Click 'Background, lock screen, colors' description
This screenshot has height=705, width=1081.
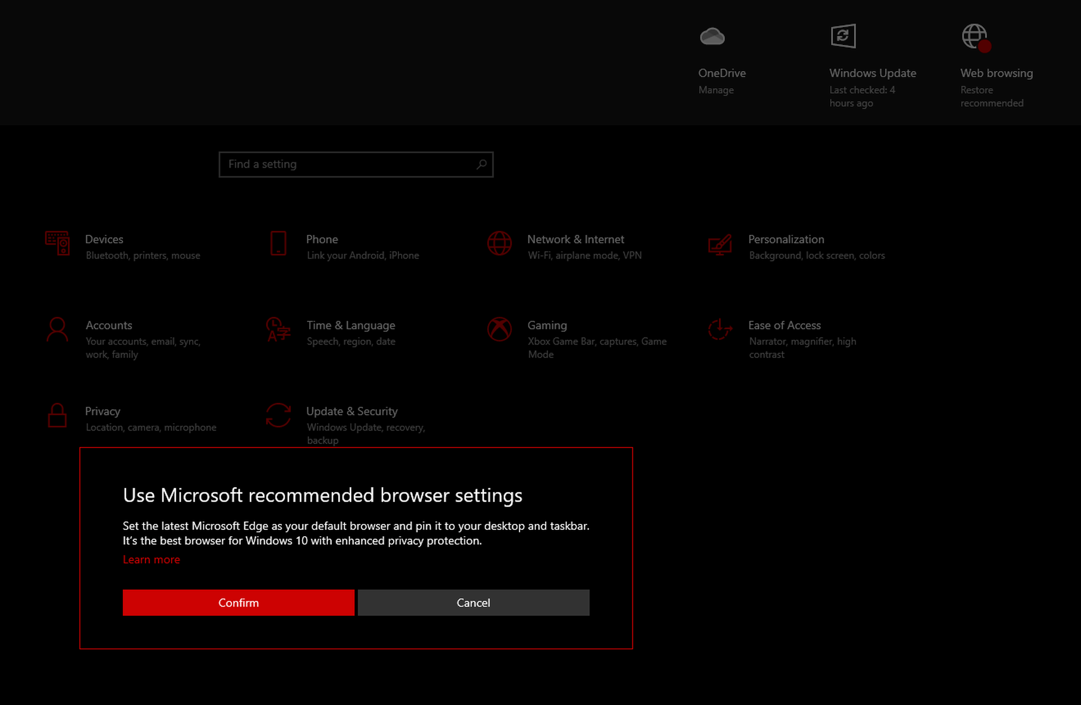817,255
